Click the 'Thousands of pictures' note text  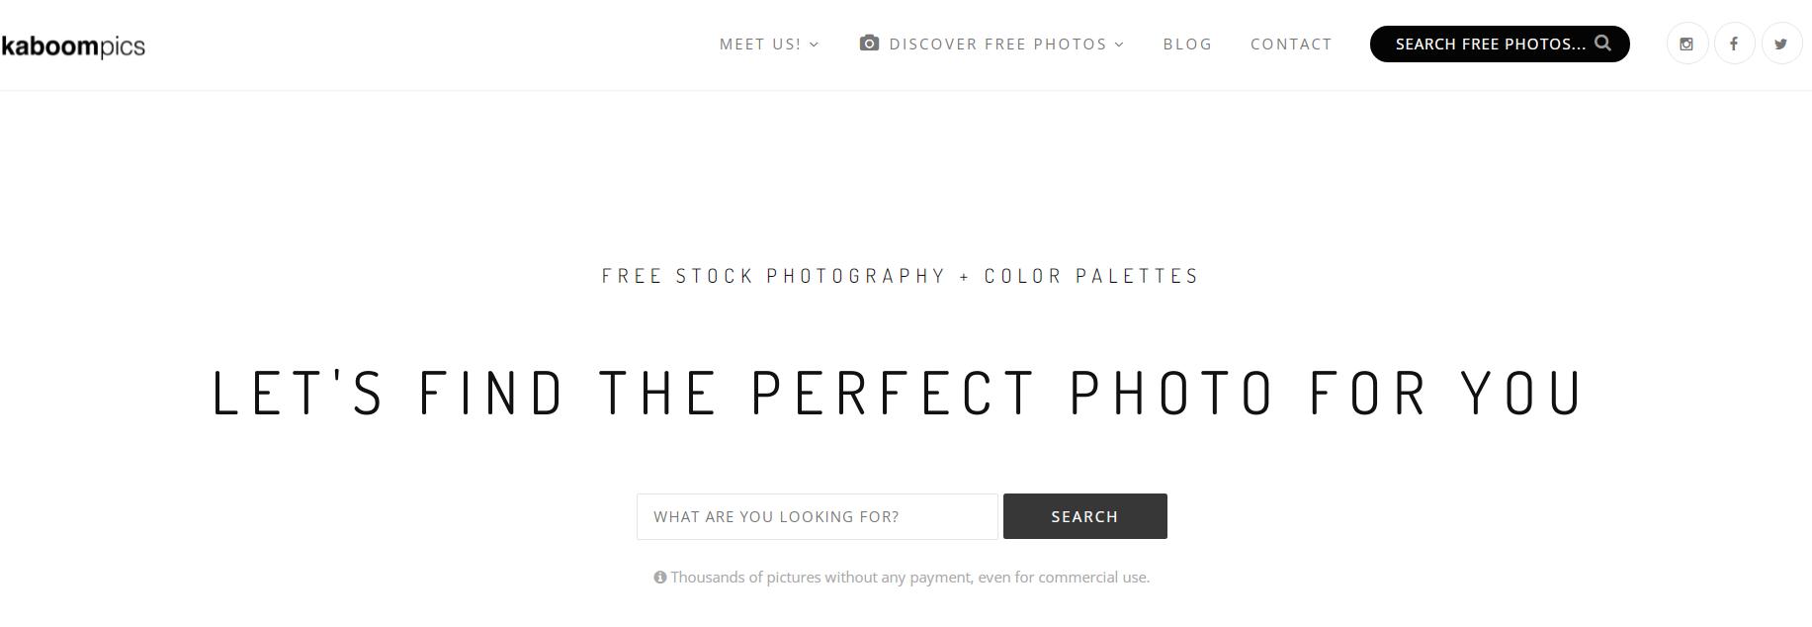pyautogui.click(x=909, y=578)
